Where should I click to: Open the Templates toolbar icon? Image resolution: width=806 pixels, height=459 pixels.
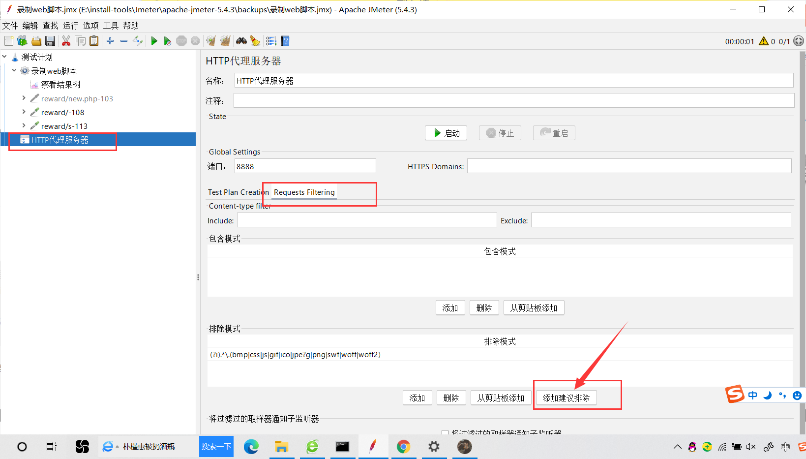[x=22, y=41]
